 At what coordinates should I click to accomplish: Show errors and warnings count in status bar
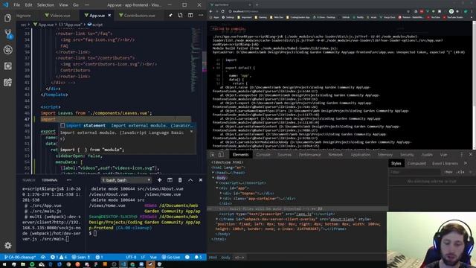click(59, 257)
